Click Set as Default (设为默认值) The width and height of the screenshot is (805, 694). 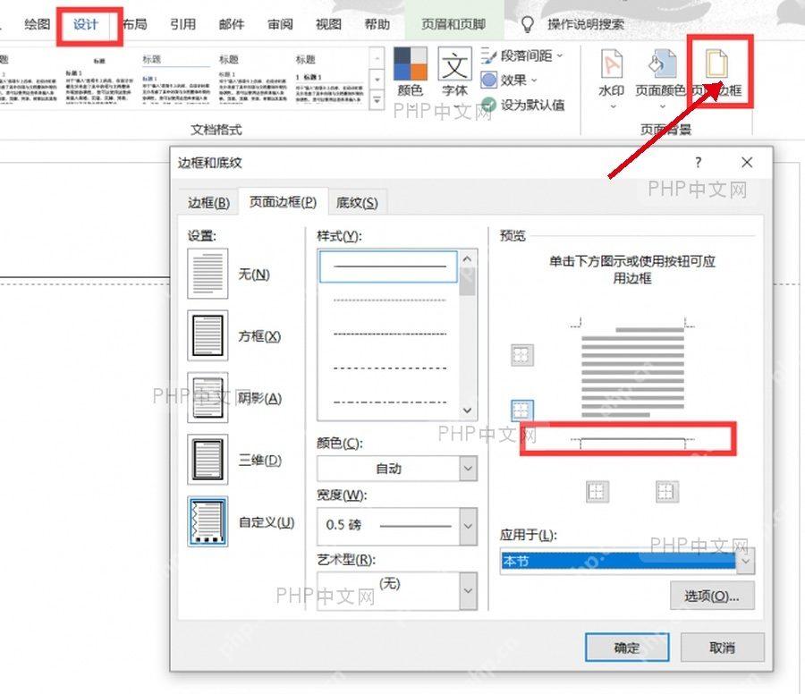(523, 105)
